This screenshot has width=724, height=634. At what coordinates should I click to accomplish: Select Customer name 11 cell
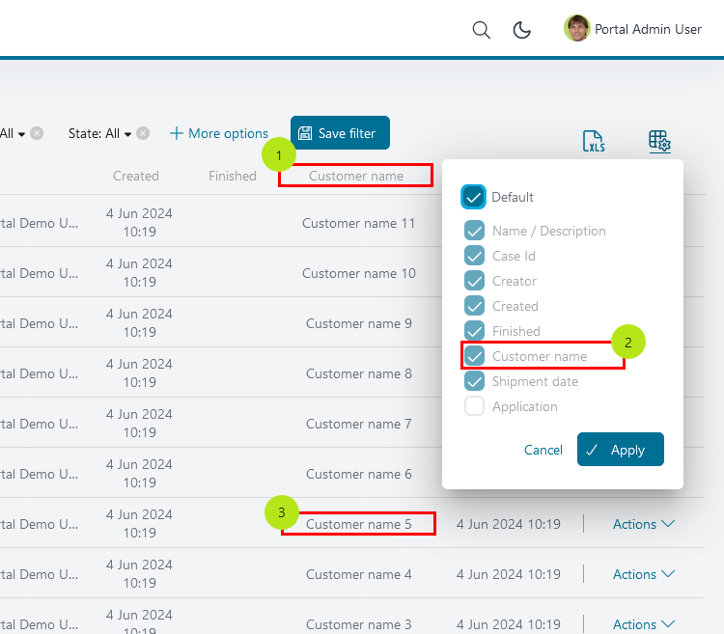tap(358, 223)
